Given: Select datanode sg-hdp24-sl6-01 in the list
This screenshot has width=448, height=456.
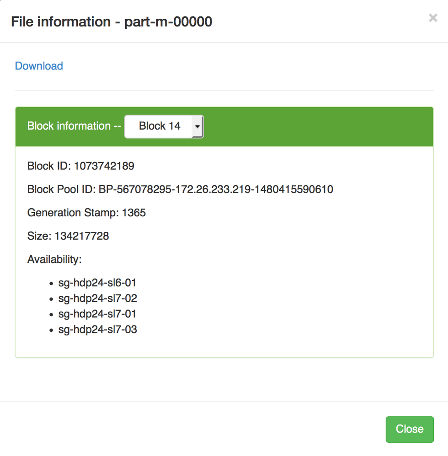Looking at the screenshot, I should (97, 283).
